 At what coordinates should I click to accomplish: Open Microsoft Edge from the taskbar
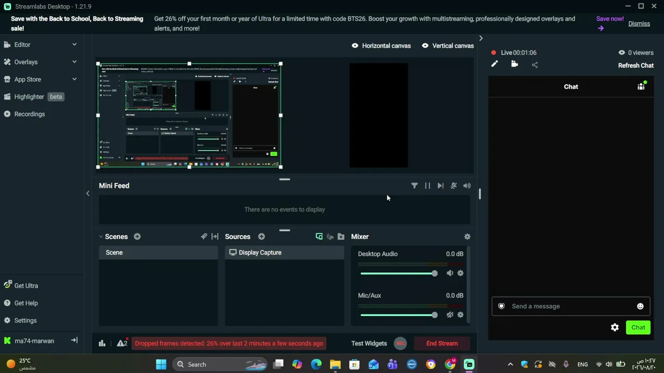[x=316, y=364]
